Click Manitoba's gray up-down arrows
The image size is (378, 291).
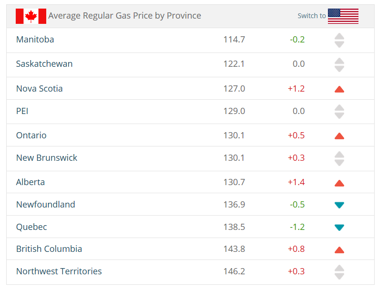(x=339, y=40)
